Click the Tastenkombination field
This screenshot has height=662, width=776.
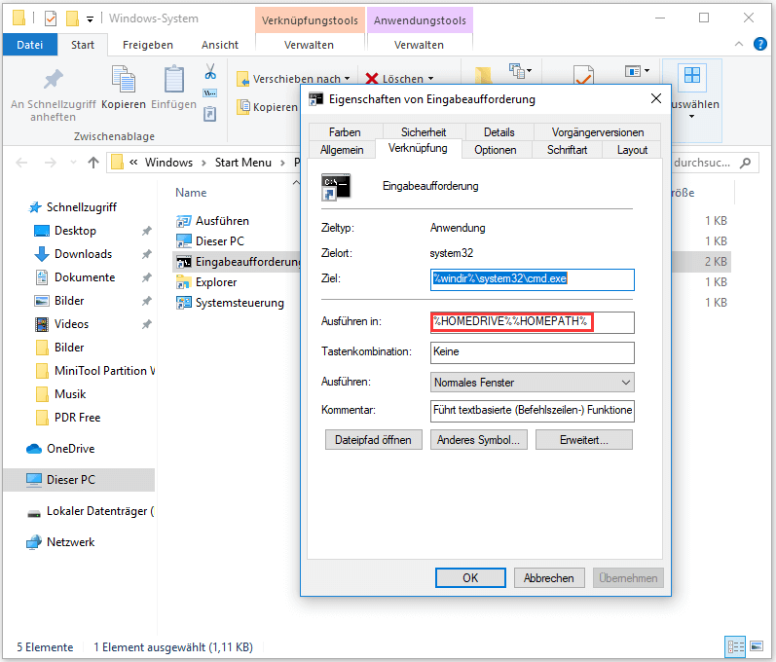[x=532, y=352]
